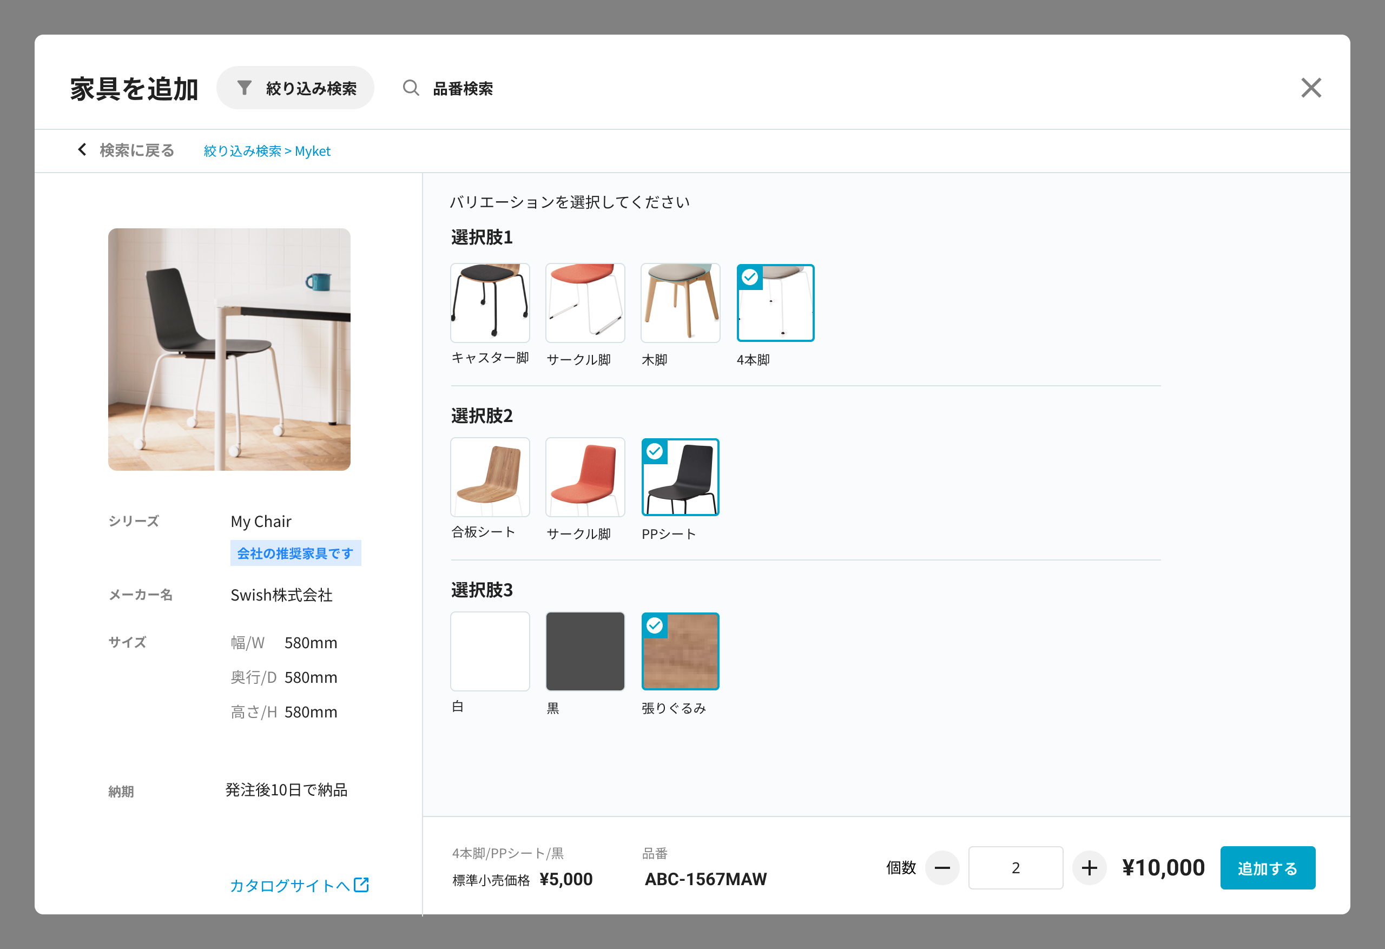This screenshot has height=949, width=1385.
Task: Switch to 品番検索 product number search
Action: click(463, 88)
